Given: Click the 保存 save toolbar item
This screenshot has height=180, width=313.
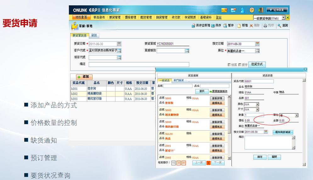Looking at the screenshot, I should coord(216,25).
